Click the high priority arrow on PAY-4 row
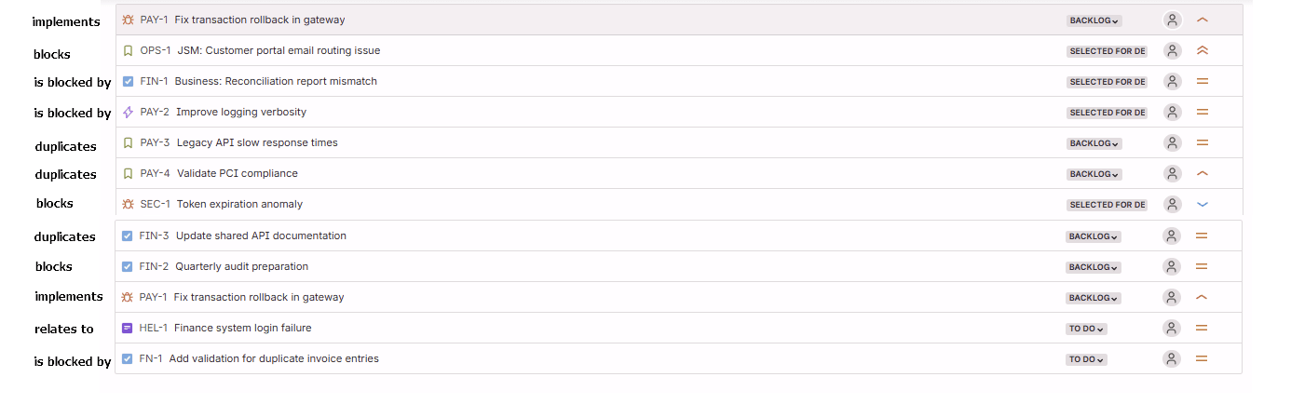1291x404 pixels. 1202,173
